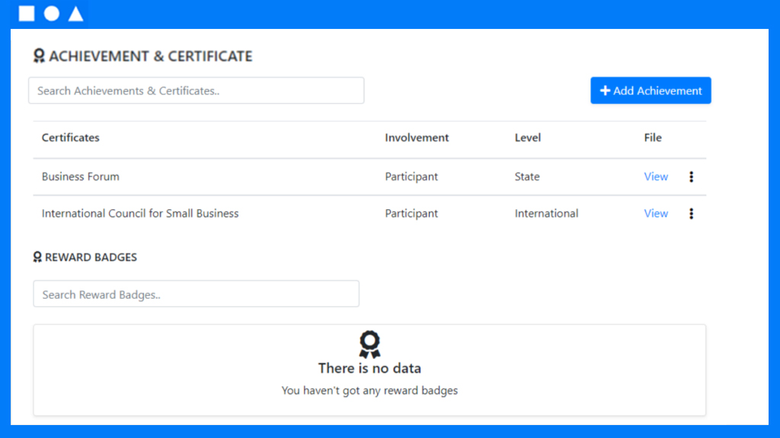Click the large badge icon above no data
The width and height of the screenshot is (780, 438).
(x=369, y=344)
